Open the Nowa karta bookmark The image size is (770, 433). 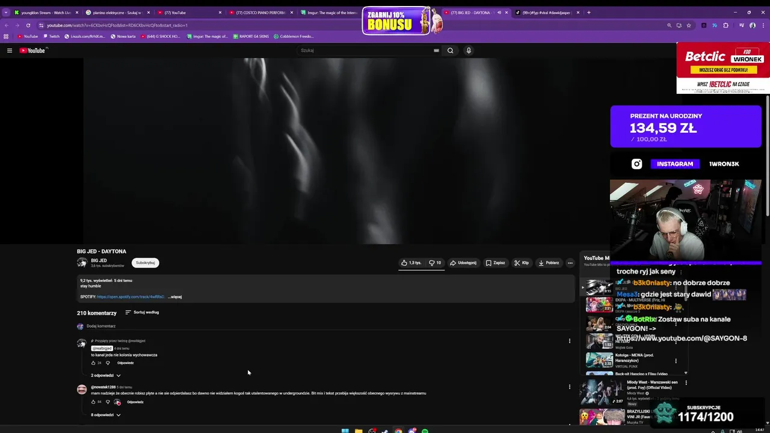pyautogui.click(x=123, y=36)
